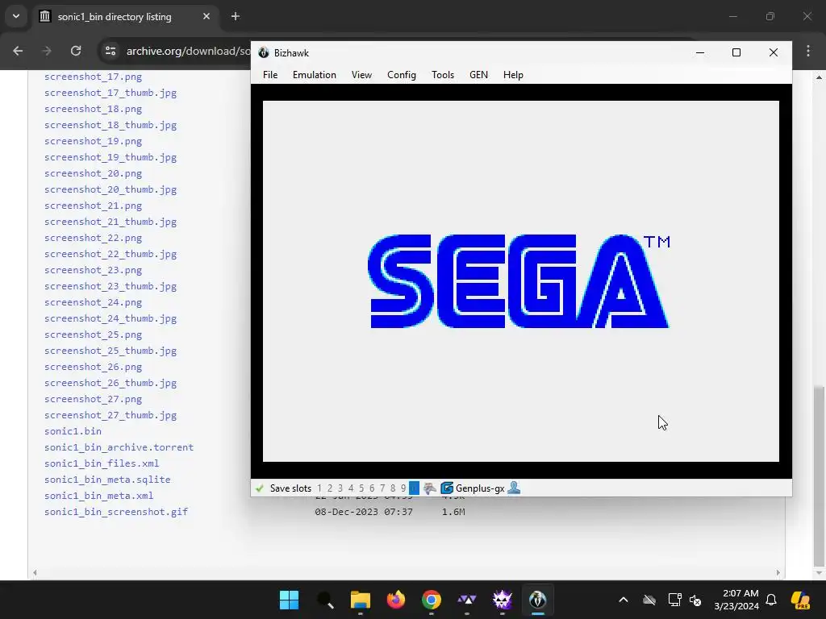Open a new Chrome tab
Viewport: 826px width, 619px height.
click(x=236, y=16)
